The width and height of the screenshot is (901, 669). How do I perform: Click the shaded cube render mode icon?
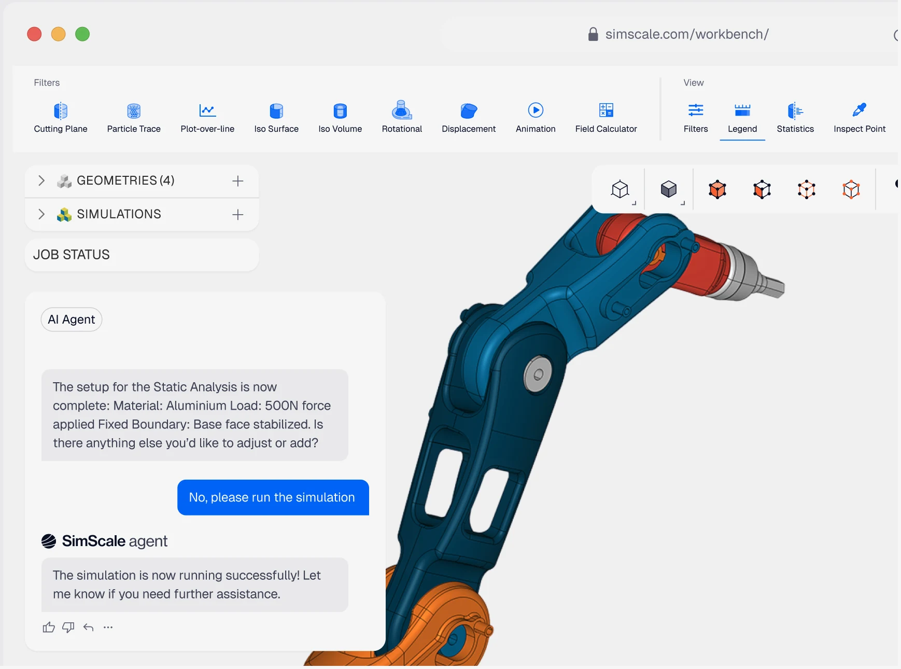pyautogui.click(x=669, y=189)
